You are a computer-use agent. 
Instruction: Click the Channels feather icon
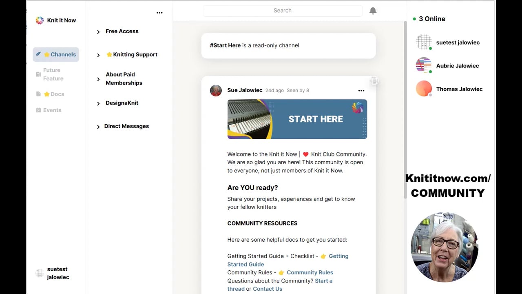click(x=38, y=54)
